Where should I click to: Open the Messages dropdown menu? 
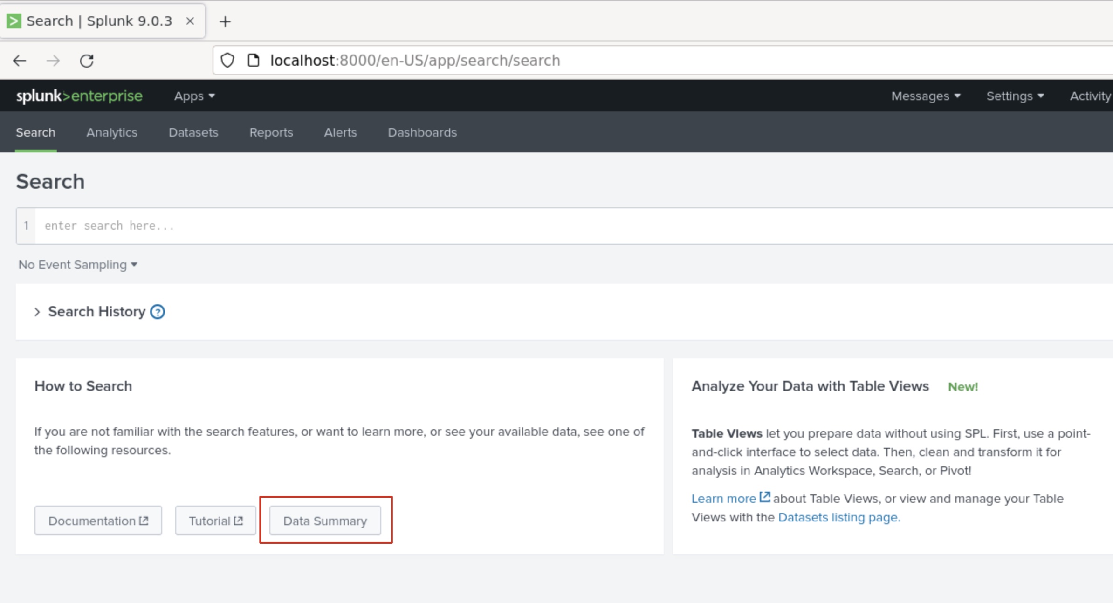(926, 96)
